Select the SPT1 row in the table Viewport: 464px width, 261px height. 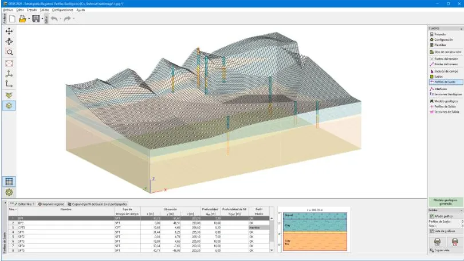139,232
